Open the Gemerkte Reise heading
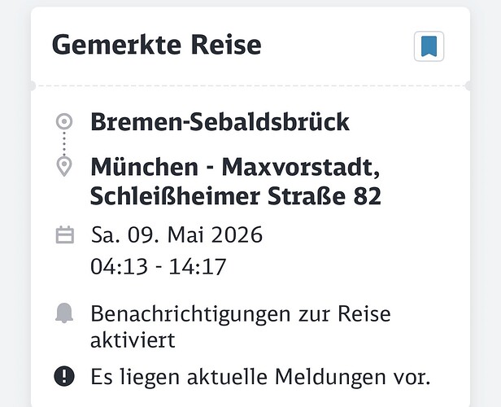This screenshot has height=407, width=501. (157, 45)
